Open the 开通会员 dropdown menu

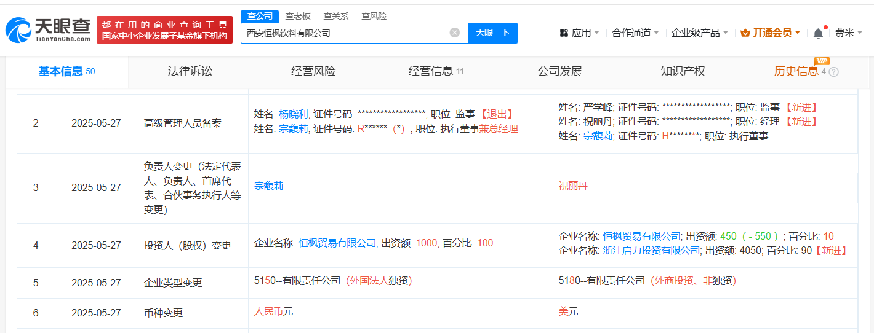pyautogui.click(x=771, y=33)
